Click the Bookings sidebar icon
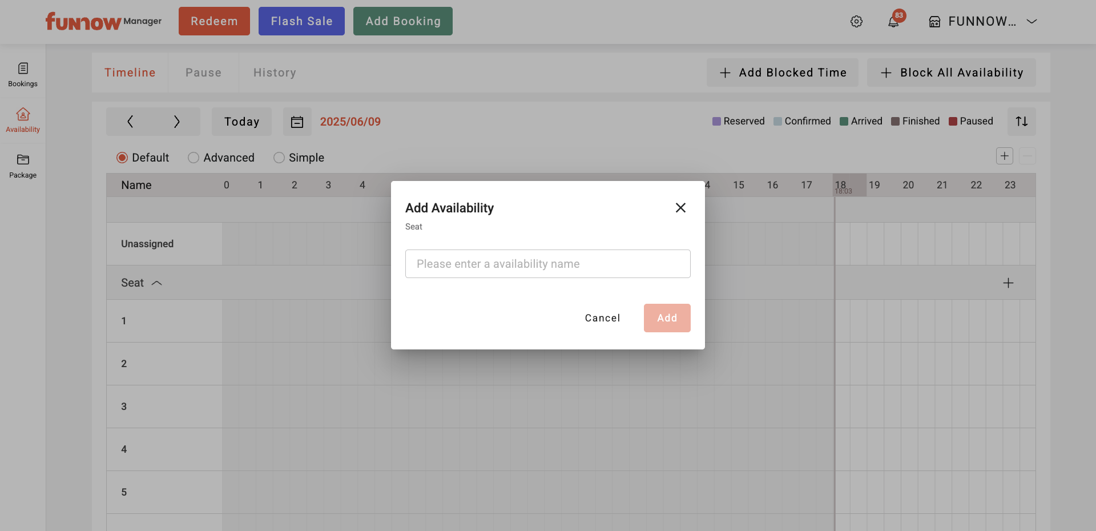The image size is (1096, 531). tap(23, 74)
